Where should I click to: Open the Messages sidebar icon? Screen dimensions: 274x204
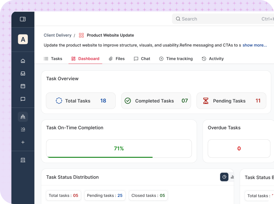click(23, 99)
